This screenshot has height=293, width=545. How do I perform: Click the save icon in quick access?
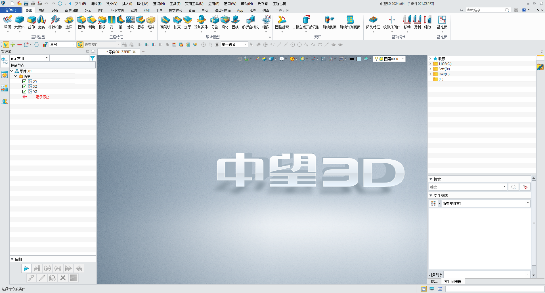[x=26, y=3]
